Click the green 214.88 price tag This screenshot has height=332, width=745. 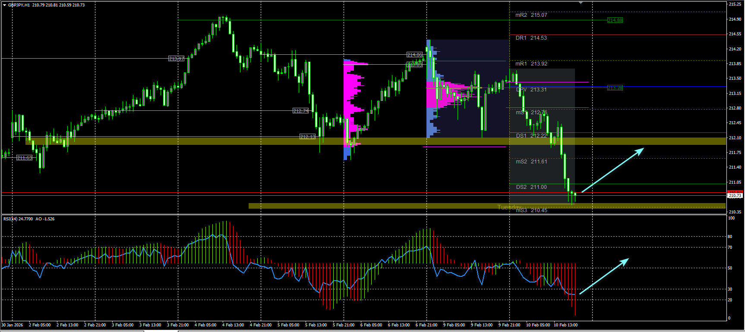coord(615,20)
